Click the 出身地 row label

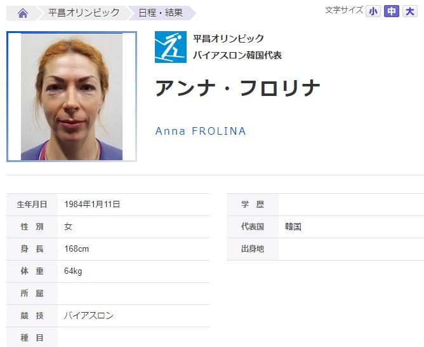253,248
